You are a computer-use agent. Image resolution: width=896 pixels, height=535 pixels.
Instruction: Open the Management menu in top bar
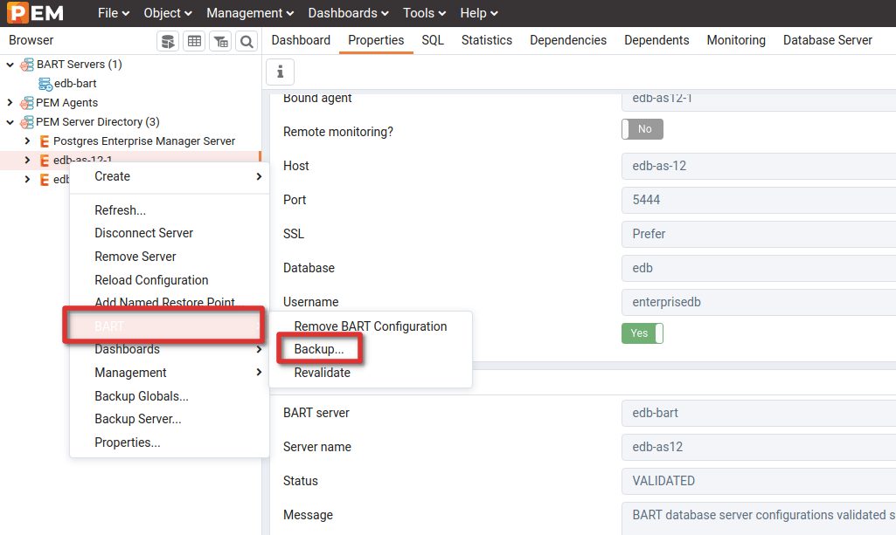pos(250,13)
